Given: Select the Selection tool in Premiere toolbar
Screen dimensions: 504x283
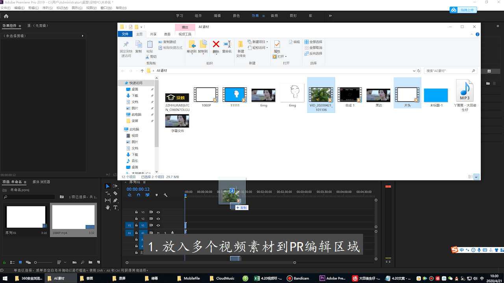Looking at the screenshot, I should point(107,186).
